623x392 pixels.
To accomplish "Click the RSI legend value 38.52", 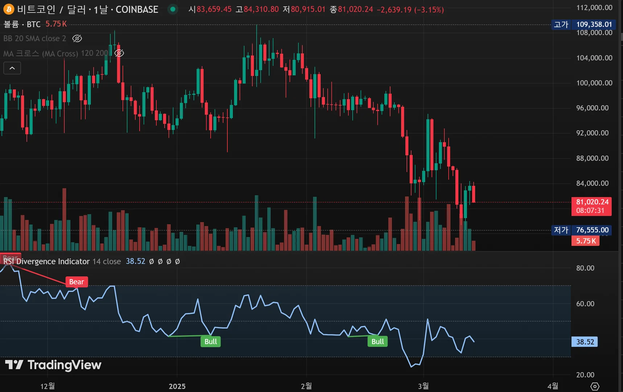I will [136, 261].
